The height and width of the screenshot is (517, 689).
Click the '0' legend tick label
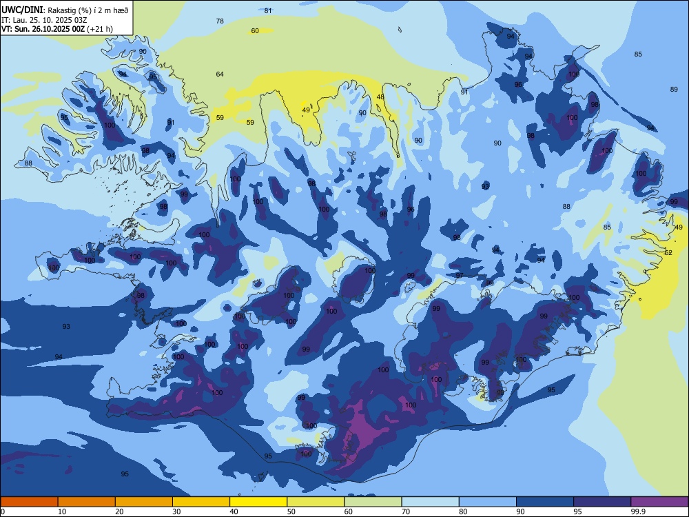(3, 511)
